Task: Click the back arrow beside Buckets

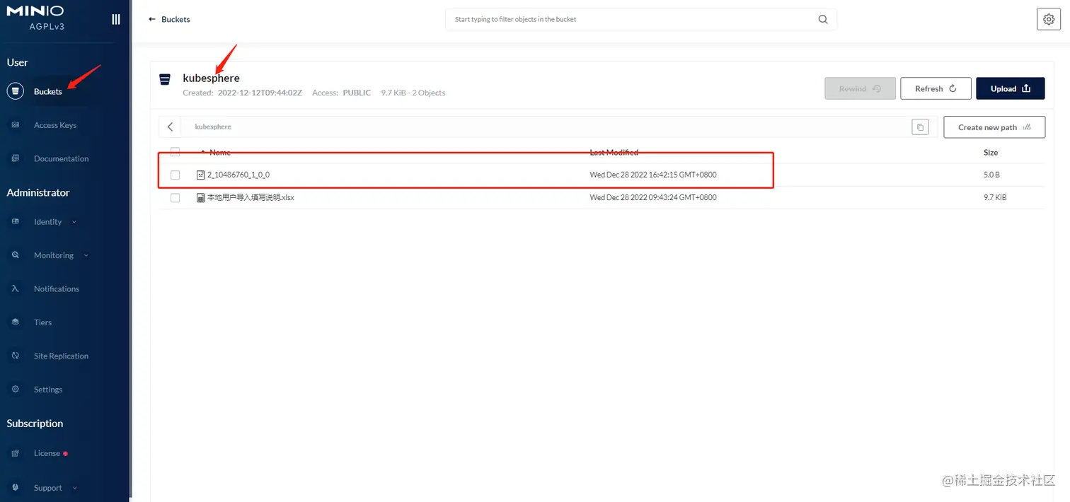Action: 152,20
